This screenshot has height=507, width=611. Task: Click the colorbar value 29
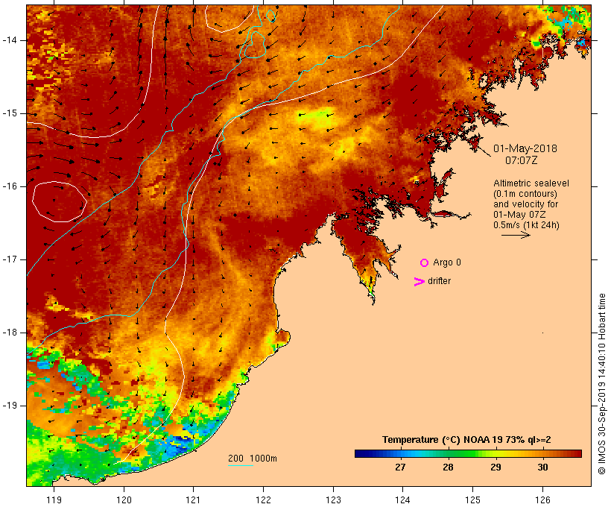[496, 467]
